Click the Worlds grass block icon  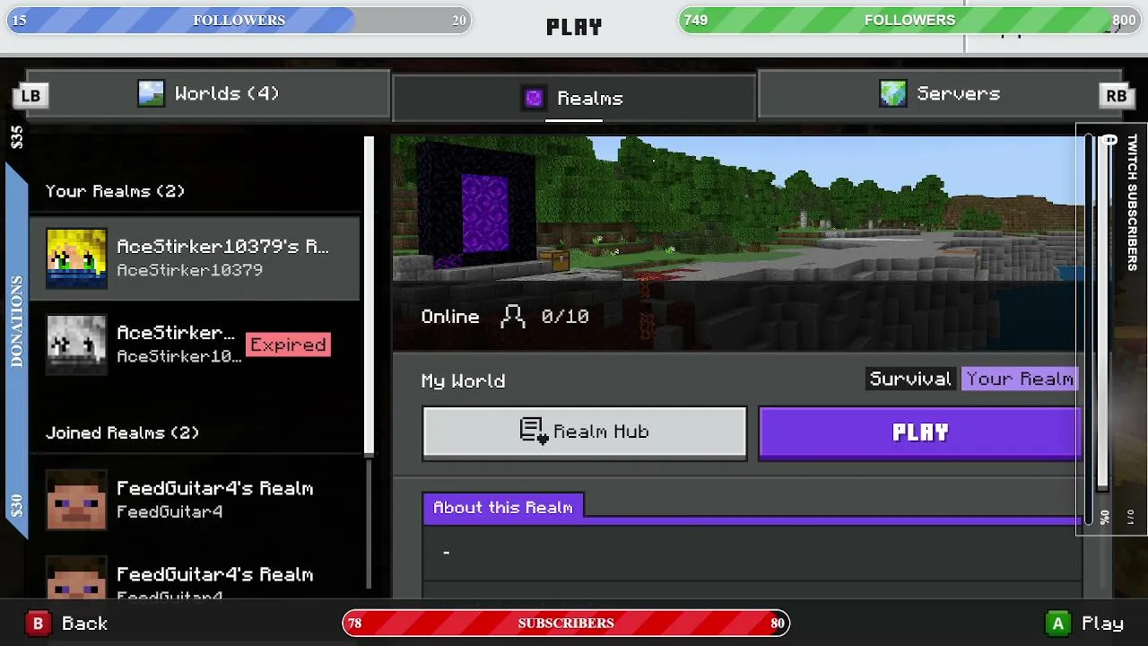(151, 93)
